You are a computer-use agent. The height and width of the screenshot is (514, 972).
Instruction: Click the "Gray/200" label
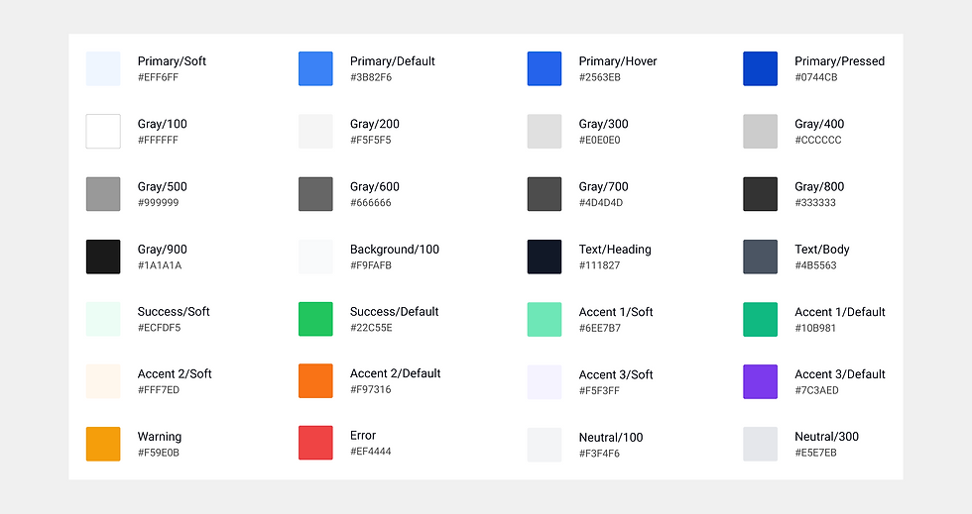[375, 124]
